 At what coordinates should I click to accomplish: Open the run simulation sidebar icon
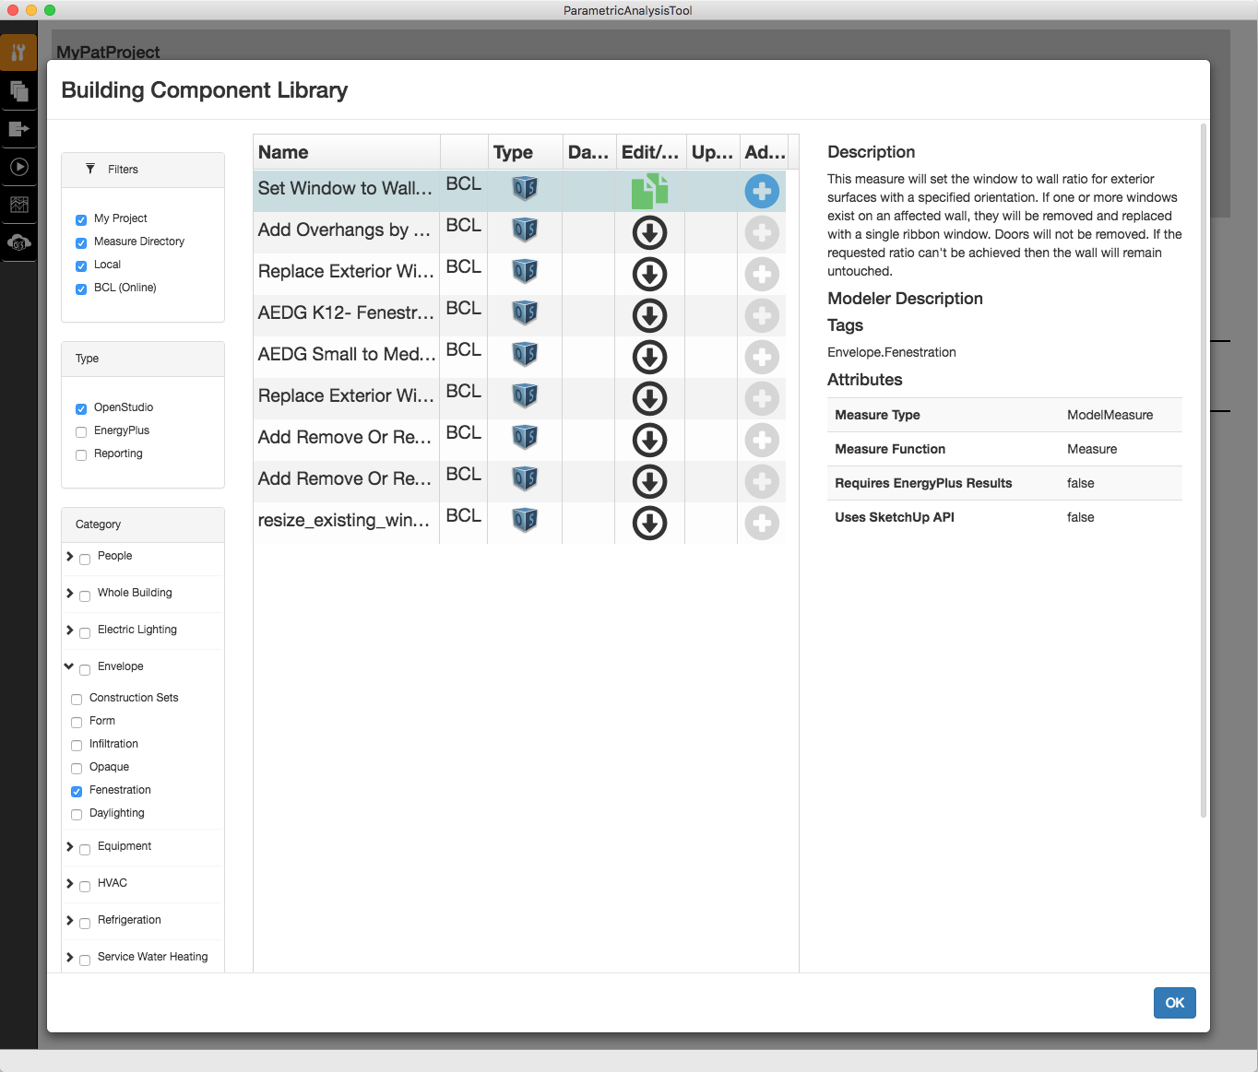pyautogui.click(x=18, y=167)
